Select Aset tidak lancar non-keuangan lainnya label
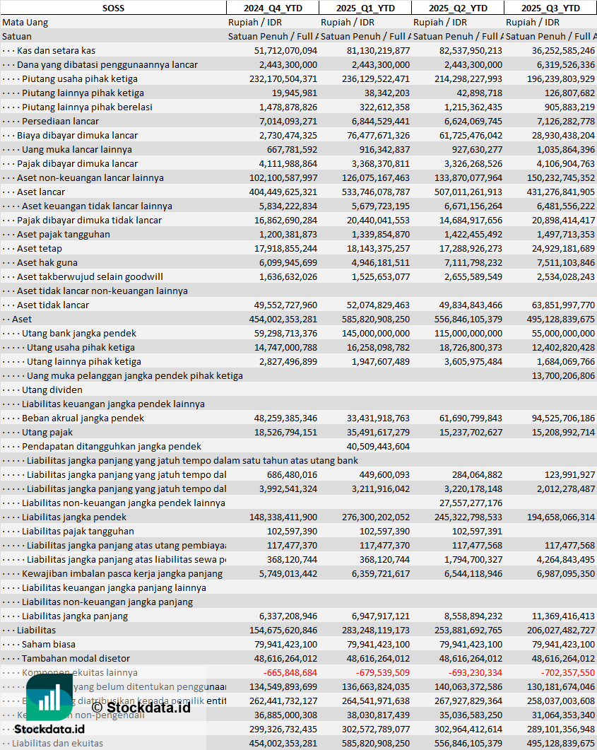The height and width of the screenshot is (750, 597). [102, 291]
